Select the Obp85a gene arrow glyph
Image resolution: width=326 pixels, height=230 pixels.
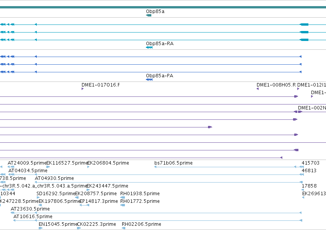click(x=149, y=15)
